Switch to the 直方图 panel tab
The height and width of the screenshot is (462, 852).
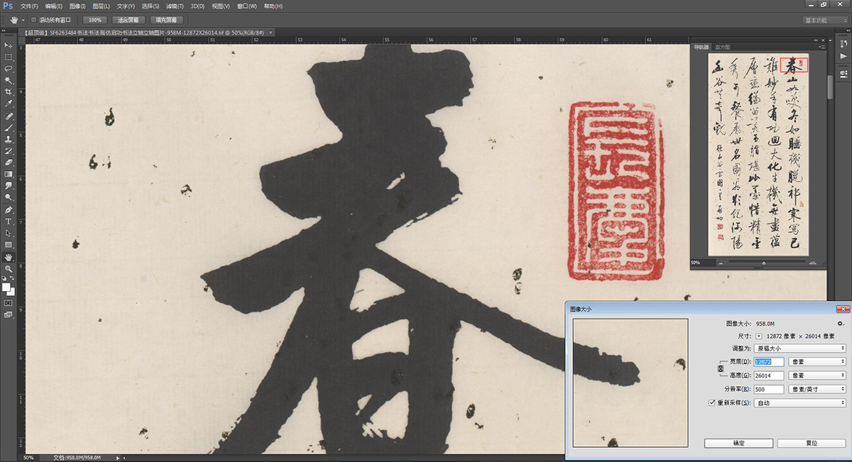click(722, 48)
